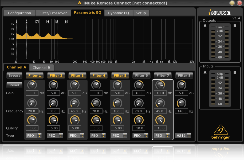Click the Filter 1 gain knob
The height and width of the screenshot is (165, 244).
32,85
